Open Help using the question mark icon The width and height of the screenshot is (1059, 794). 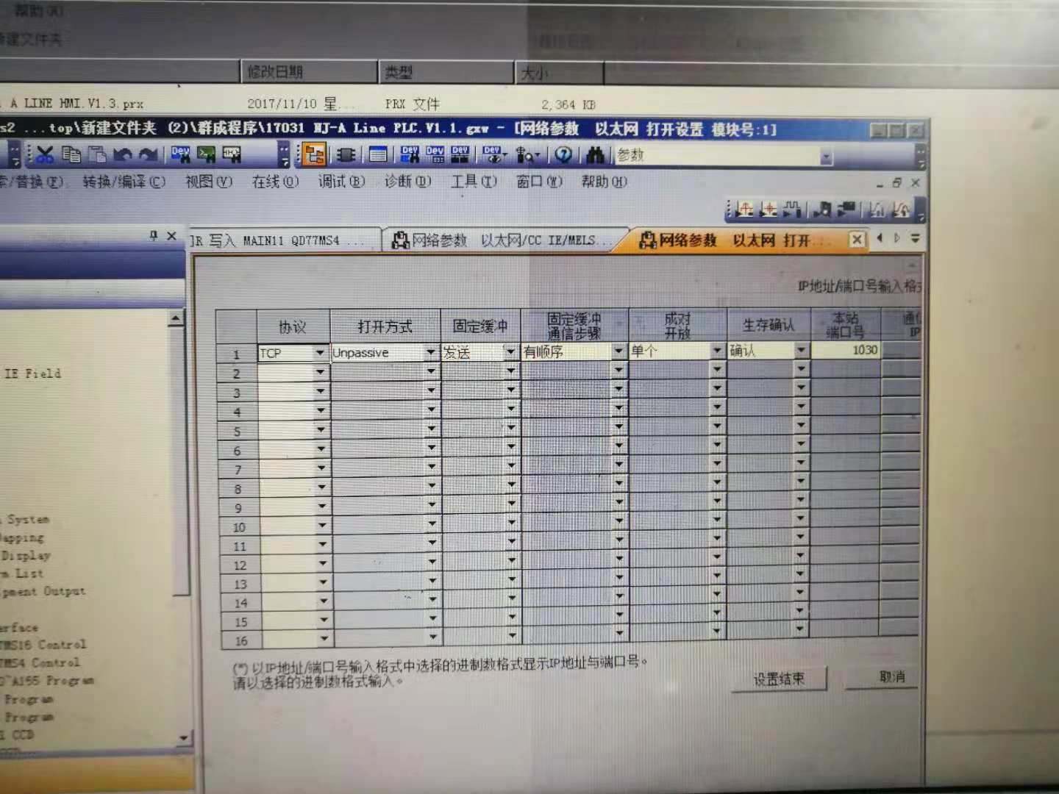(563, 154)
